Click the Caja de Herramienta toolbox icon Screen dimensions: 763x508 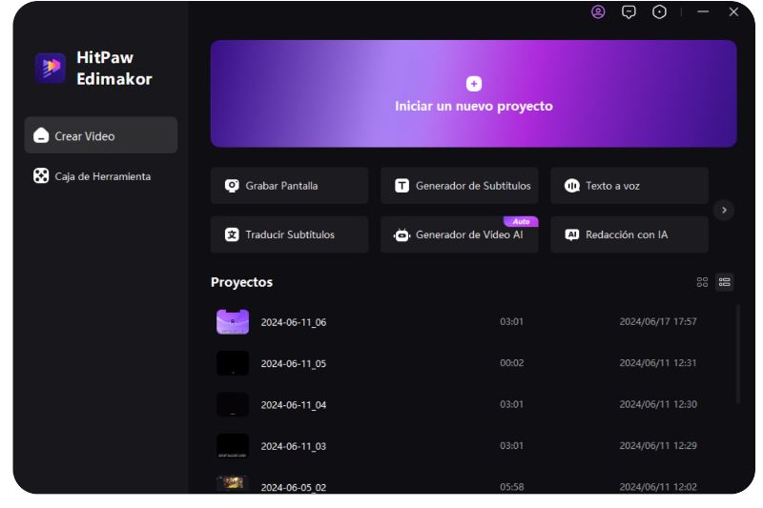pyautogui.click(x=41, y=176)
